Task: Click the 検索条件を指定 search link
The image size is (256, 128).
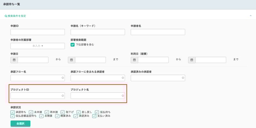Action: pyautogui.click(x=17, y=16)
